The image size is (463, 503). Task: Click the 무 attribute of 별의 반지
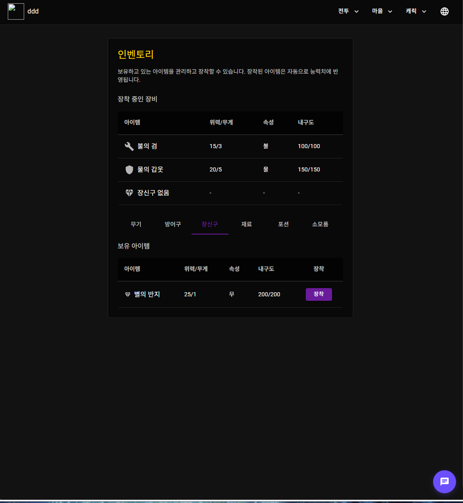pos(232,294)
